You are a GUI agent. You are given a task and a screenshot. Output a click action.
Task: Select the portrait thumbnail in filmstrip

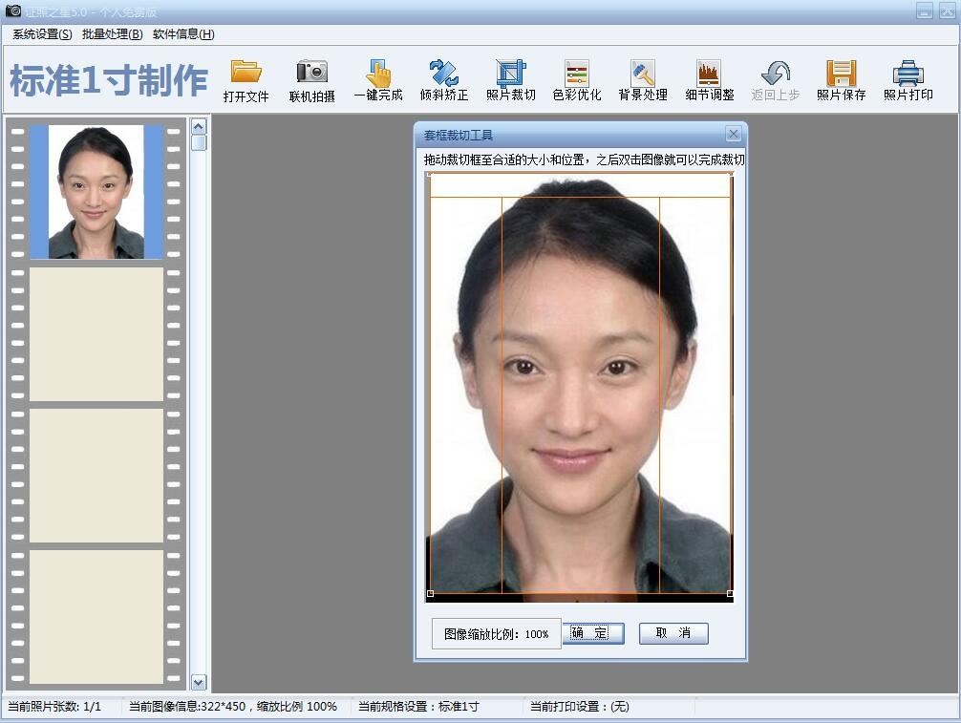click(x=96, y=192)
